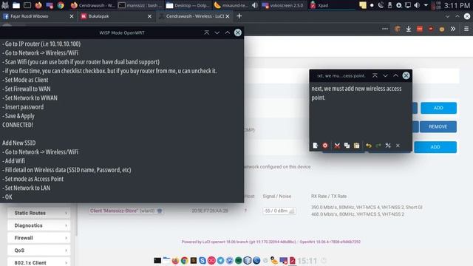The height and width of the screenshot is (266, 473).
Task: Keep the small Xpad note above others
Action: [375, 75]
